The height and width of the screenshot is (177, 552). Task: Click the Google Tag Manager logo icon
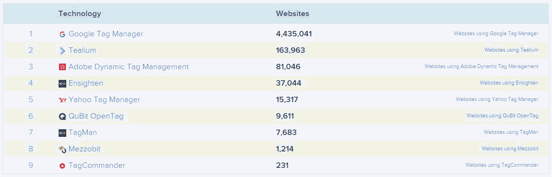(x=62, y=34)
